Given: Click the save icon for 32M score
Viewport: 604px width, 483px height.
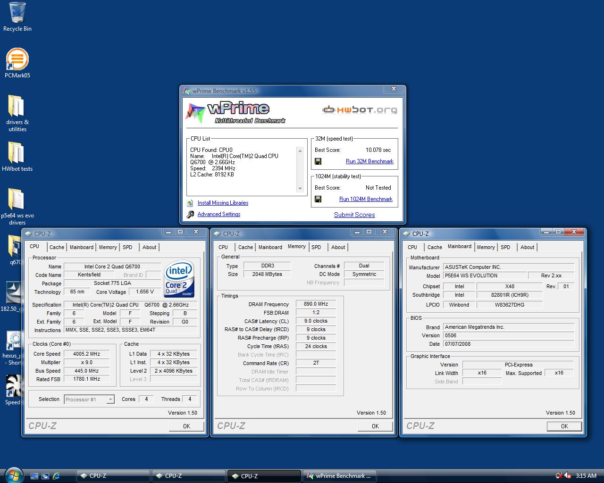Looking at the screenshot, I should pos(318,161).
